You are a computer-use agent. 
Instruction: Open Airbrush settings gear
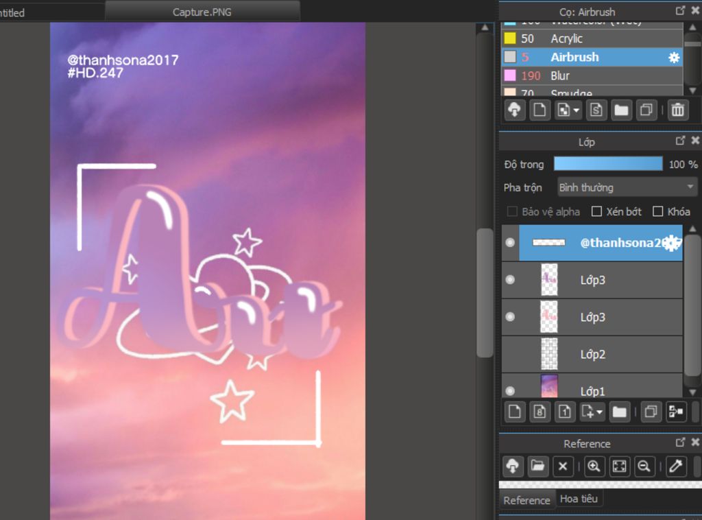coord(673,58)
